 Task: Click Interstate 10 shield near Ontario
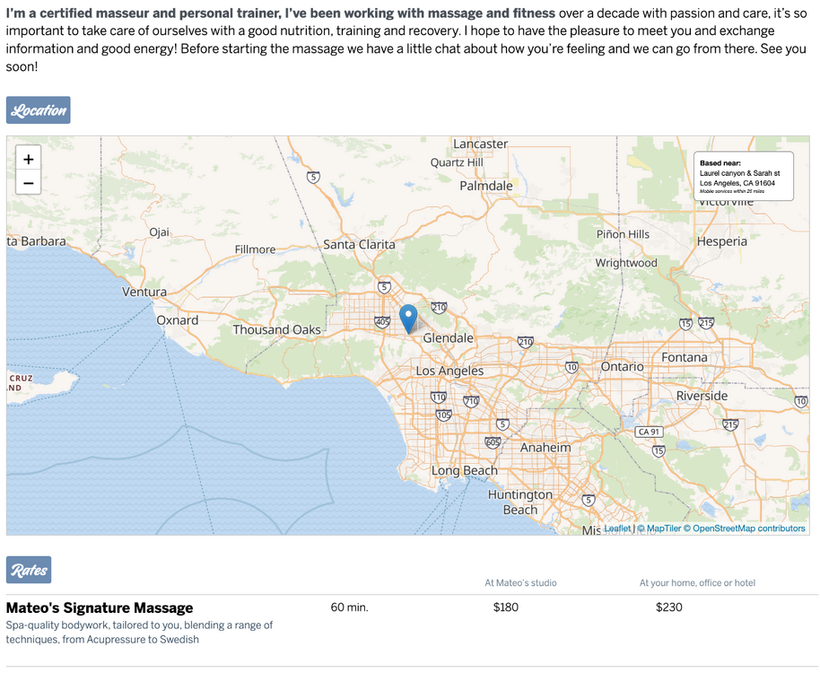[571, 366]
